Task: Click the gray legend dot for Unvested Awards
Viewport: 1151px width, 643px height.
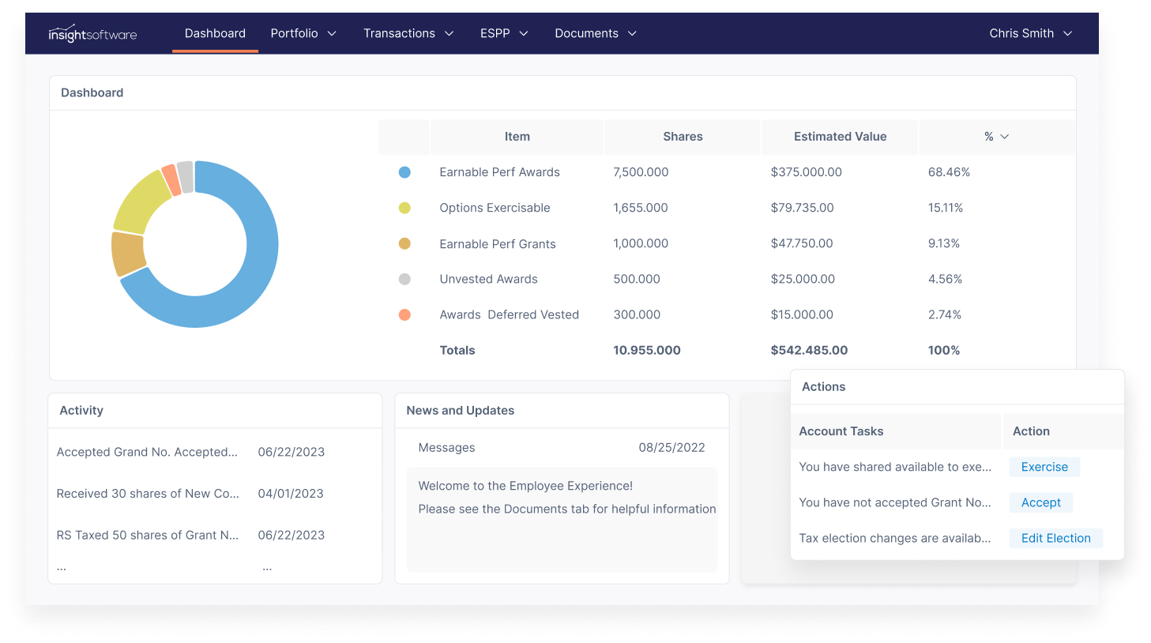Action: pyautogui.click(x=405, y=279)
